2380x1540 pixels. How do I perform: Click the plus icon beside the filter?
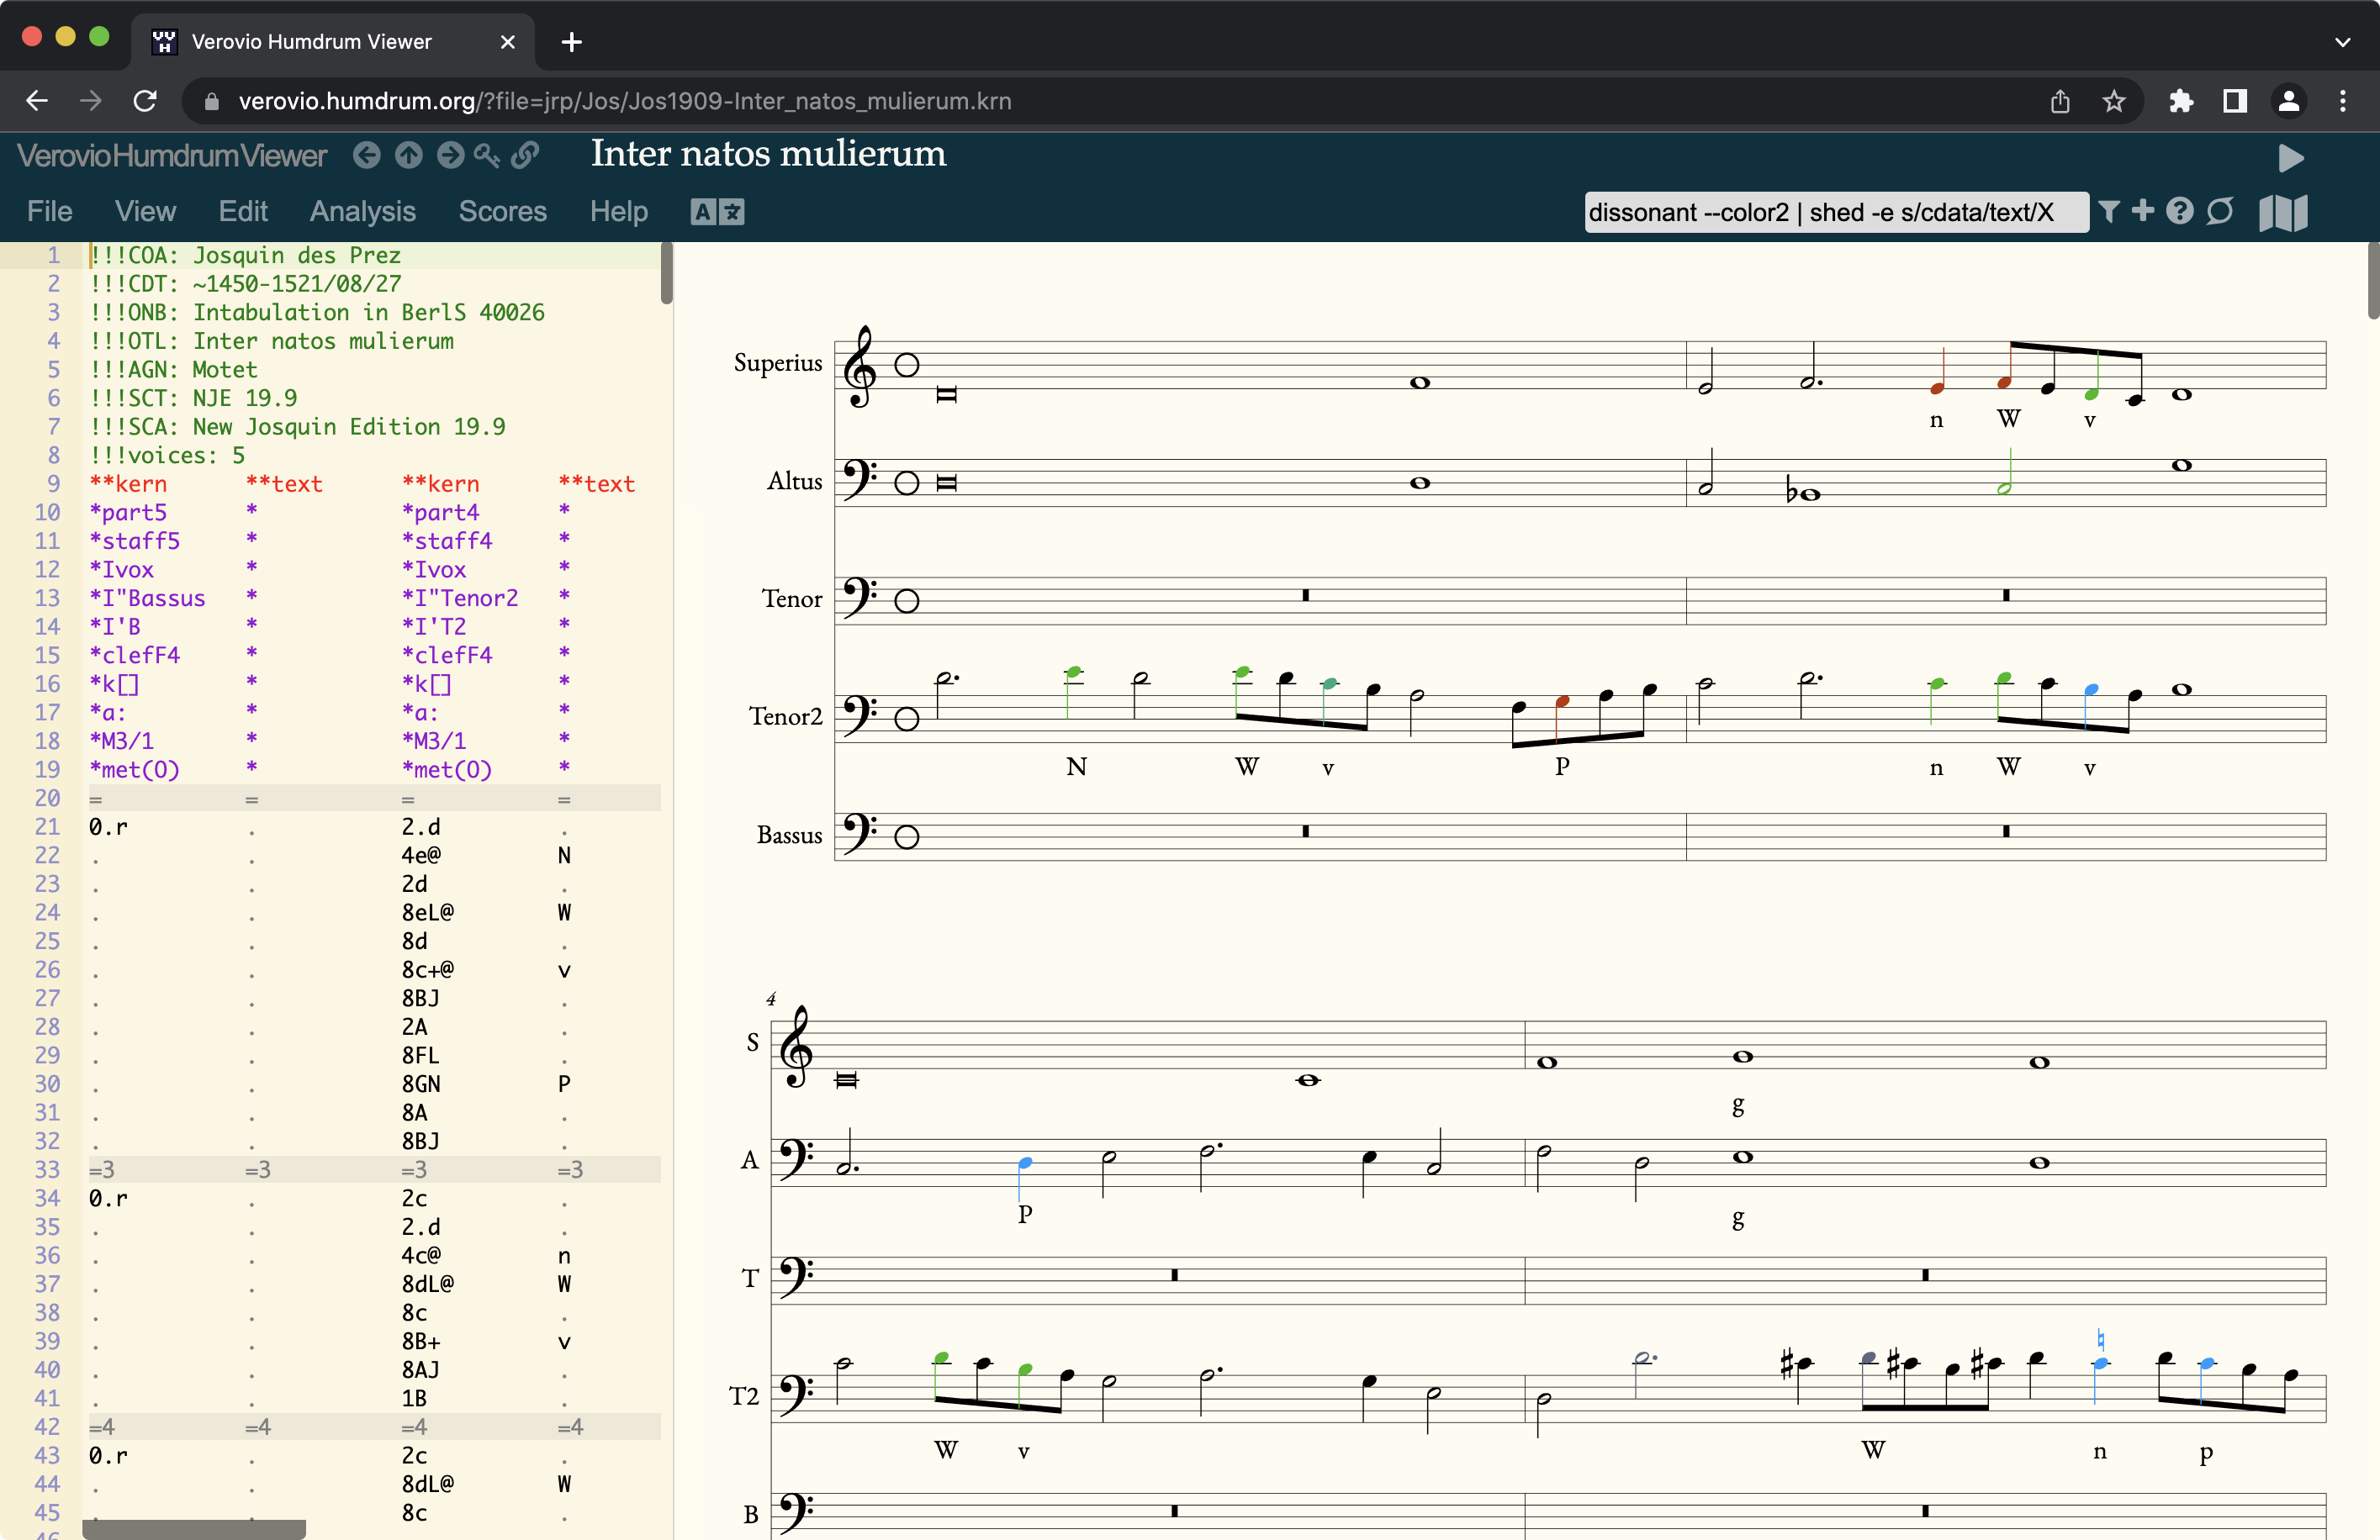coord(2143,211)
